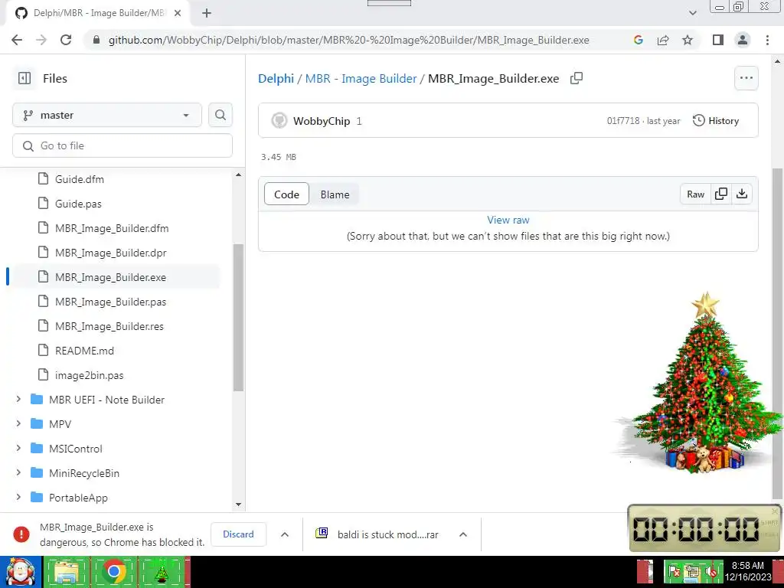Expand the MiniRecycleBin folder
The width and height of the screenshot is (784, 588).
pos(18,472)
